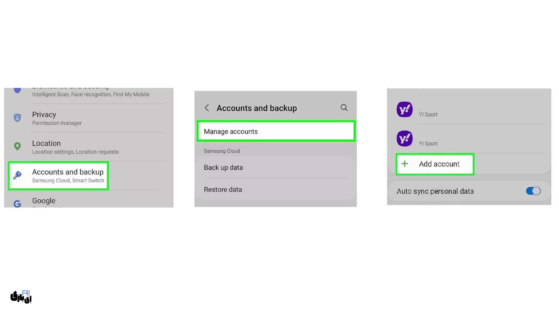The height and width of the screenshot is (314, 559).
Task: Tap the Add account button
Action: coord(439,164)
